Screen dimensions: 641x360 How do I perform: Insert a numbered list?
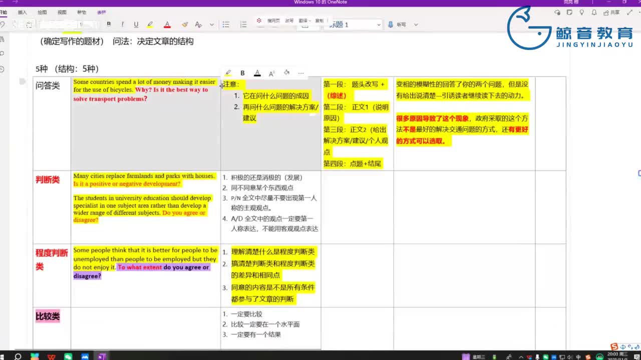[243, 24]
